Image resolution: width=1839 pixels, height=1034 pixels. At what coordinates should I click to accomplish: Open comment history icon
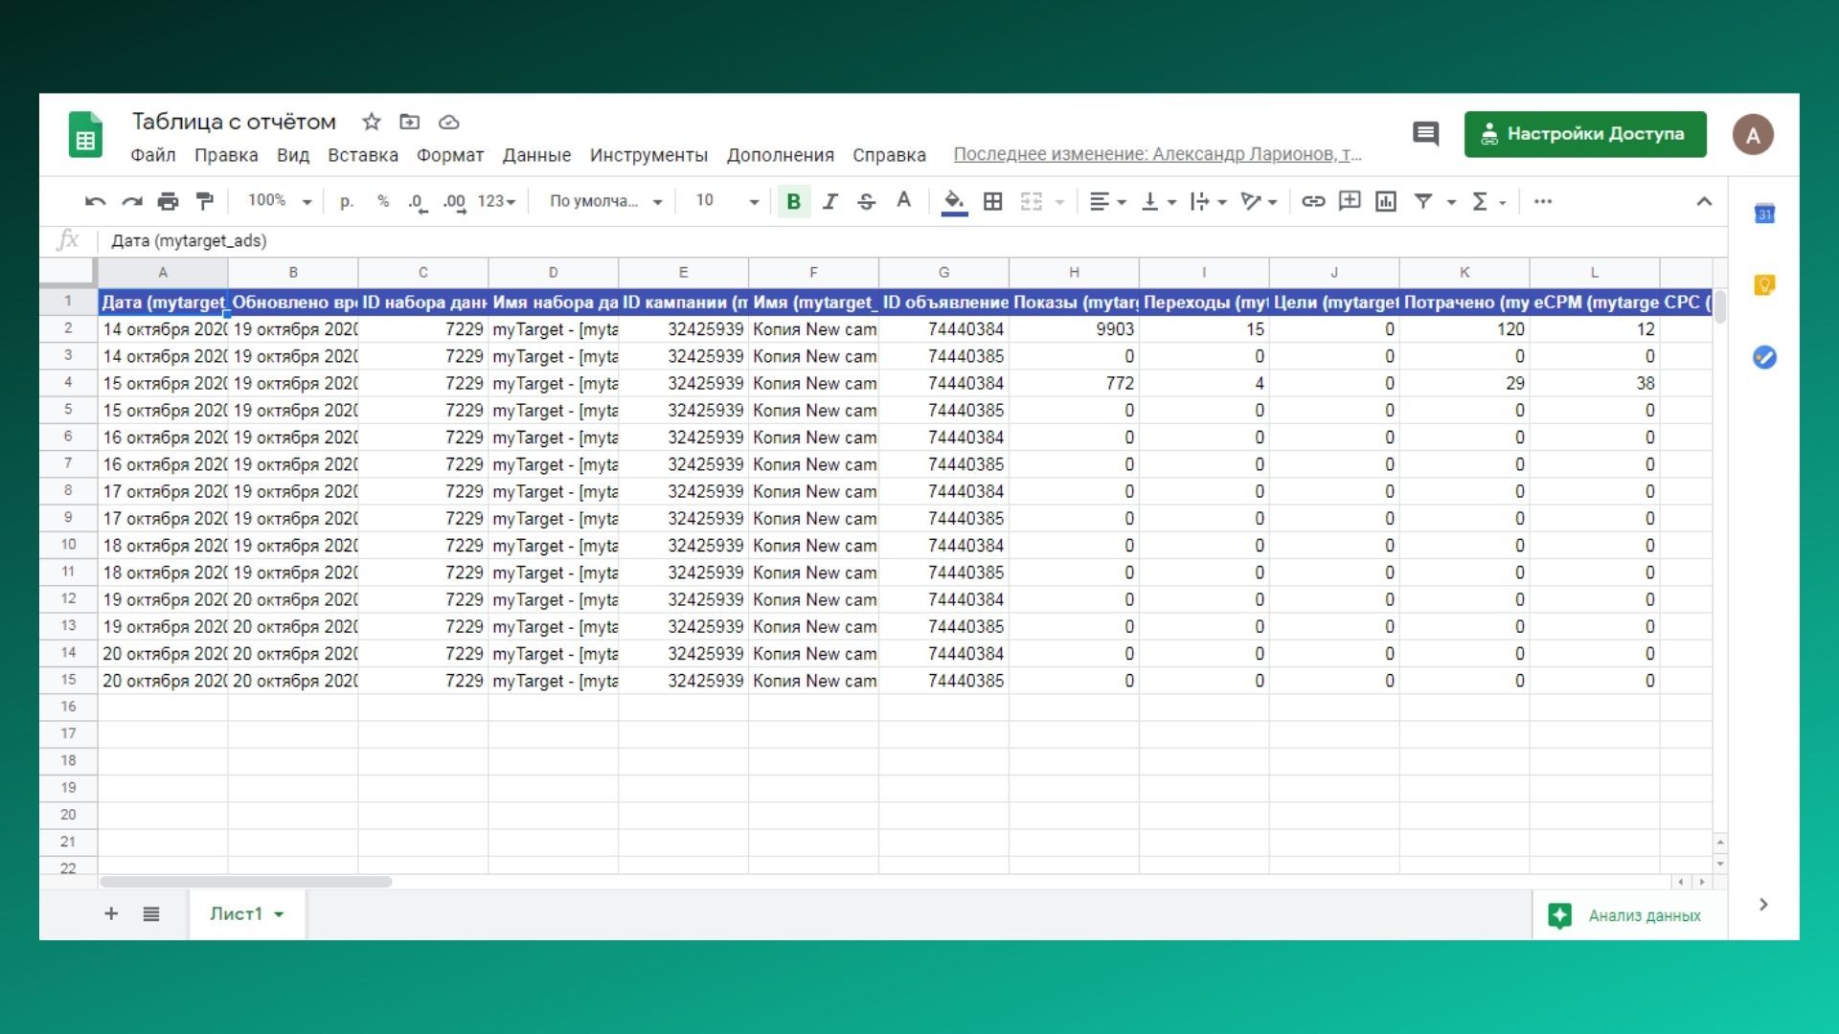coord(1426,134)
